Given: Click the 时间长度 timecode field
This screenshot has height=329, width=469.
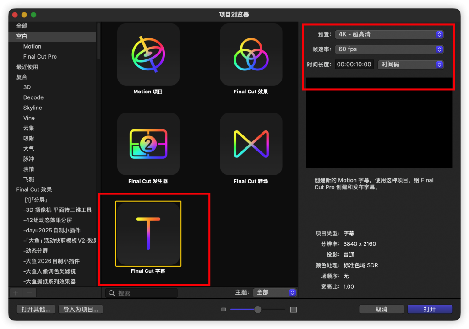Looking at the screenshot, I should click(x=354, y=65).
